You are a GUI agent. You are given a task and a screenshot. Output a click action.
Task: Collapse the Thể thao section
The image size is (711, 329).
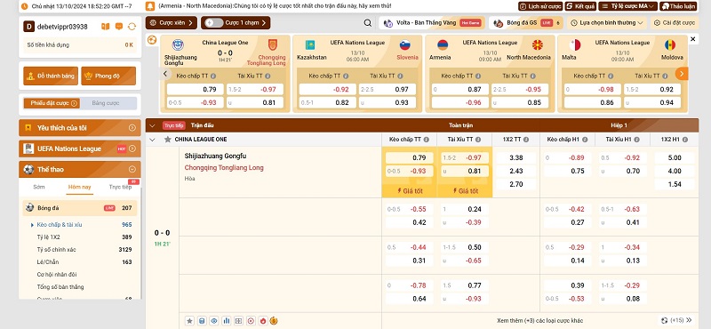132,169
